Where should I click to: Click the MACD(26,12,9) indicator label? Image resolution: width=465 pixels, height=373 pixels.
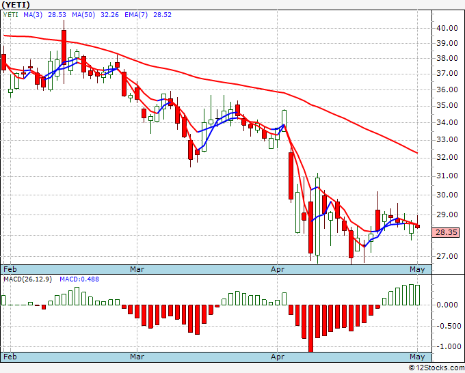27,279
